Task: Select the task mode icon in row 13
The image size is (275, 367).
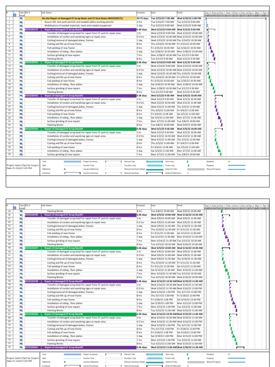Action: tap(21, 62)
